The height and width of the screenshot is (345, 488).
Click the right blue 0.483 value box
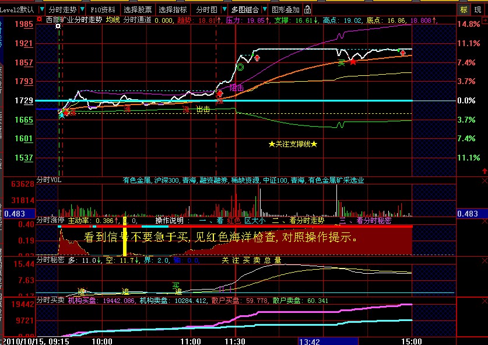click(472, 214)
